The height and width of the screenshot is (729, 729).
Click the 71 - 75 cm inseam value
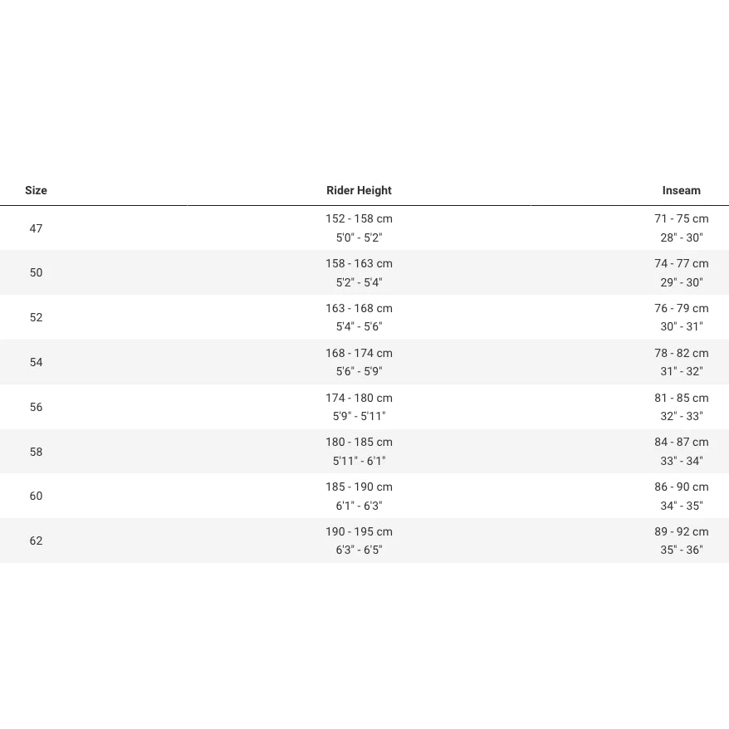pos(681,219)
